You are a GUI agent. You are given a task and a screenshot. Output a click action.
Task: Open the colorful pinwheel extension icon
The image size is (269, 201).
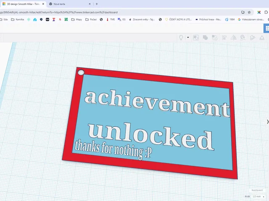(x=259, y=12)
